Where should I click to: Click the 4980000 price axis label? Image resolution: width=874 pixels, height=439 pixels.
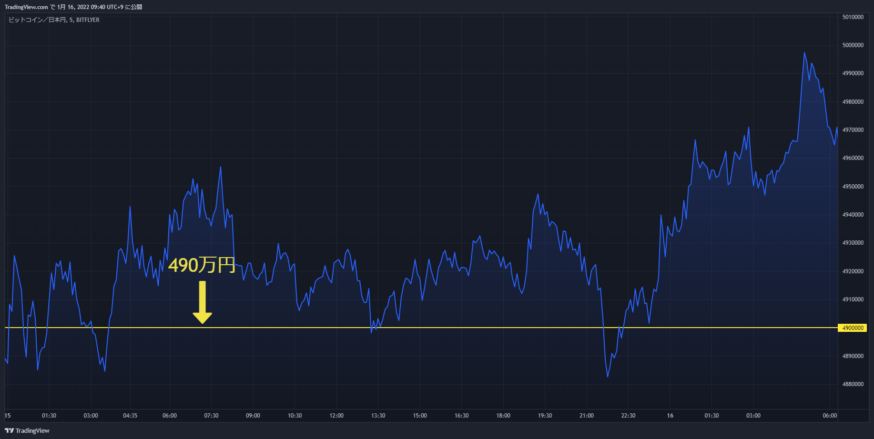853,102
